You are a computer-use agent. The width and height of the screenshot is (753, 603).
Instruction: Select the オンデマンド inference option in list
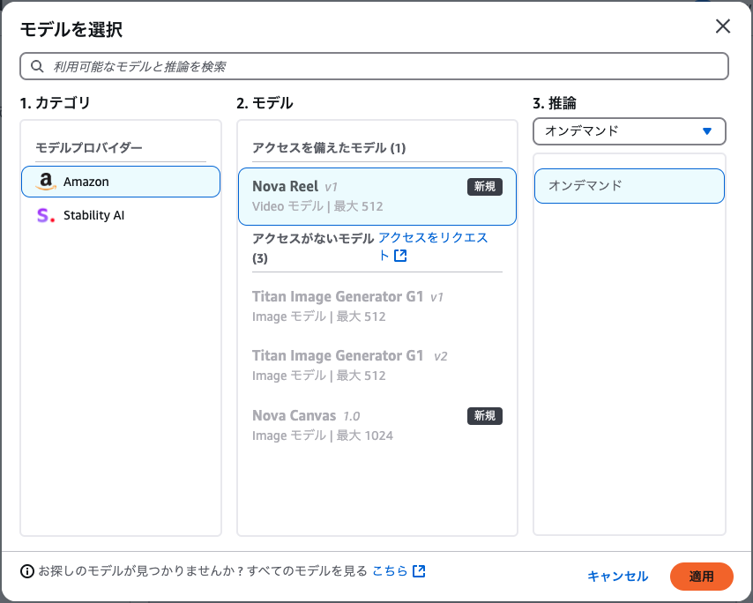(629, 186)
